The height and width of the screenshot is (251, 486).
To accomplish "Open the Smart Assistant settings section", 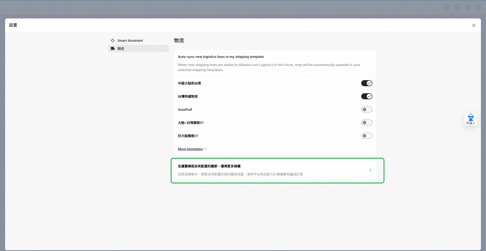I will pos(138,40).
